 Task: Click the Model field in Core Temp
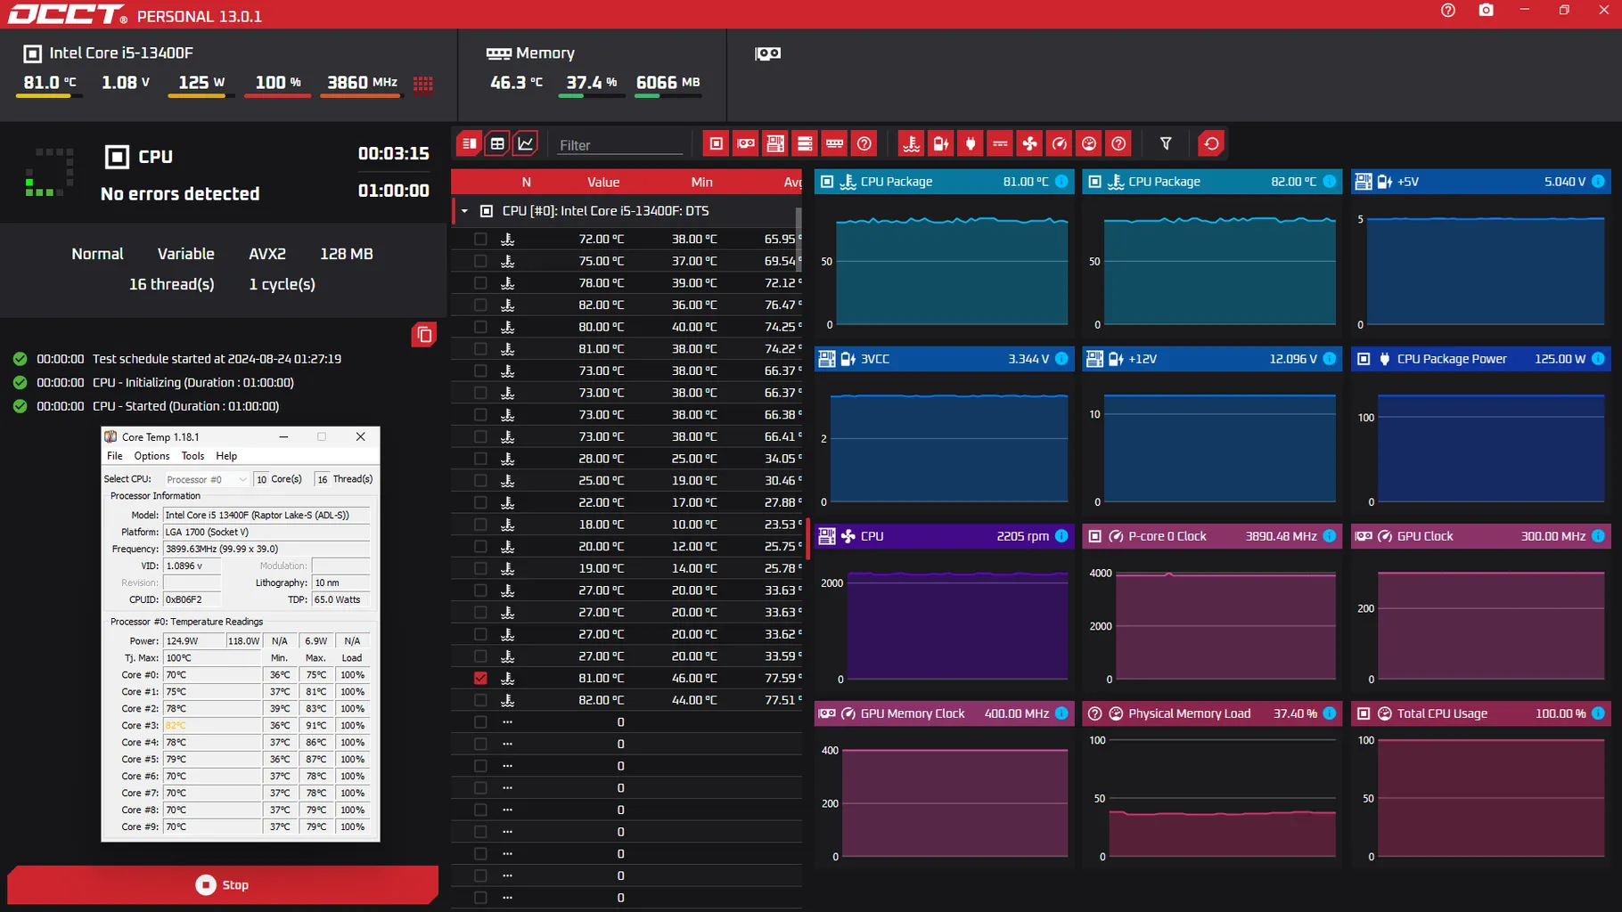[266, 515]
